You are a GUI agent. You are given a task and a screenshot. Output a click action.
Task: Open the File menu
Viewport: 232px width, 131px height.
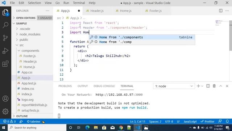tap(12, 3)
